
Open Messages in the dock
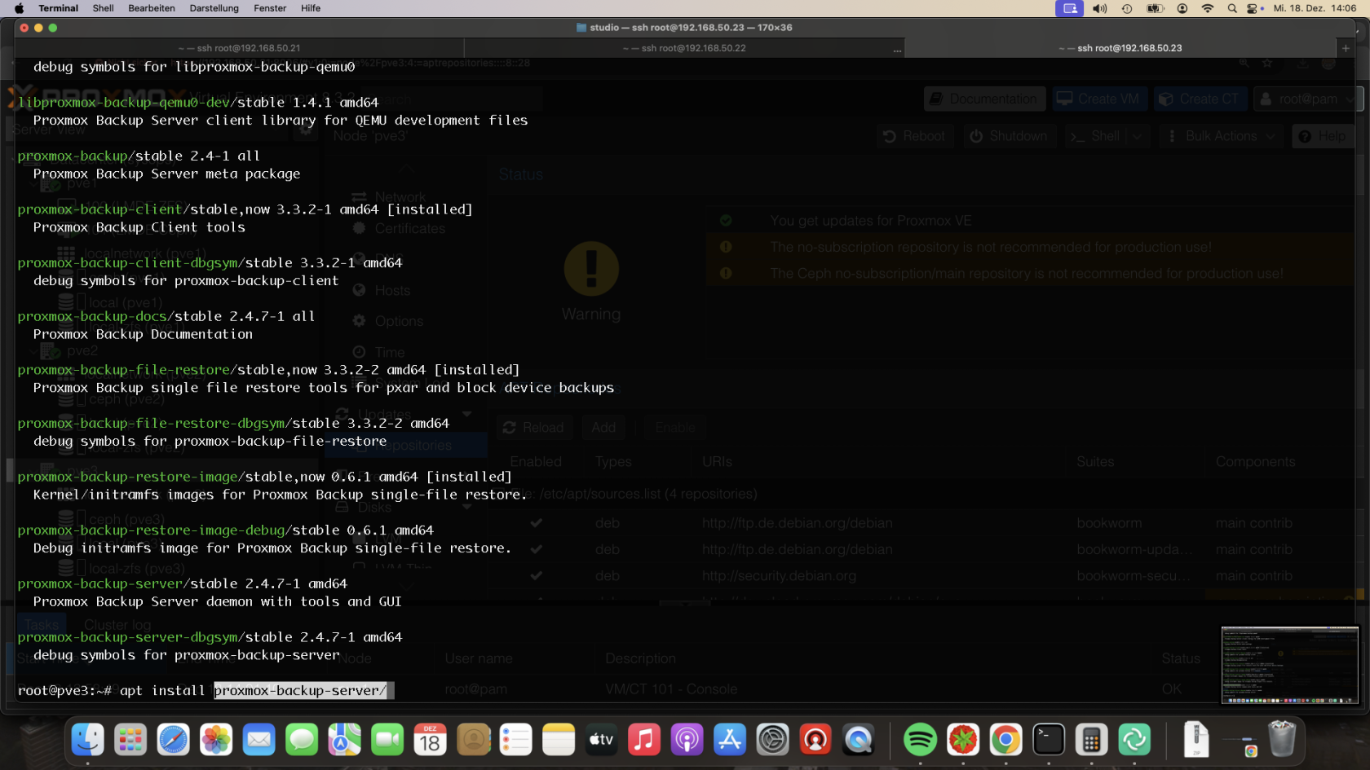point(302,740)
